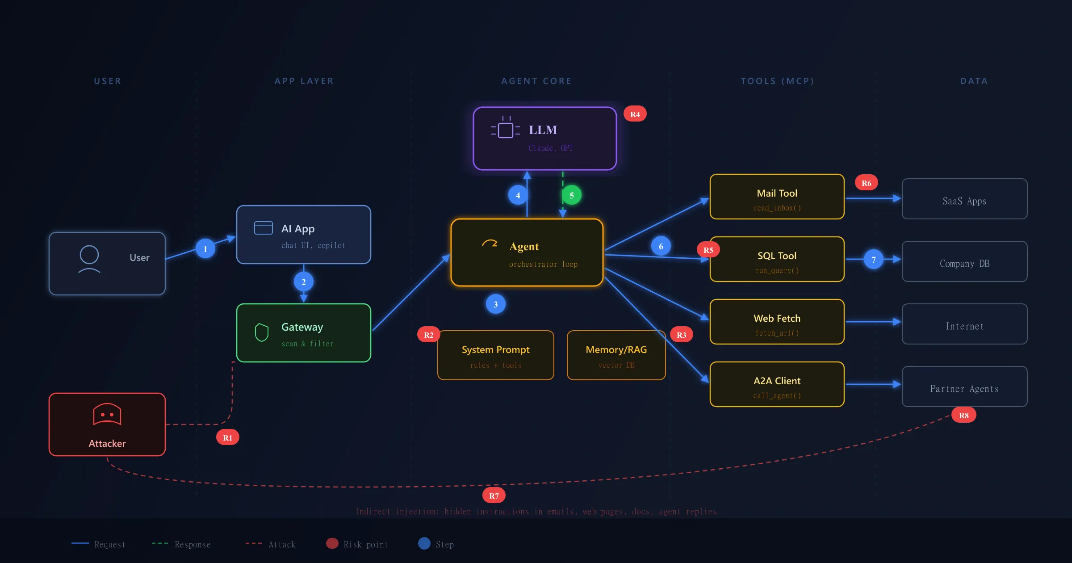Click the Agent loop arrow icon
1072x563 pixels.
tap(490, 243)
